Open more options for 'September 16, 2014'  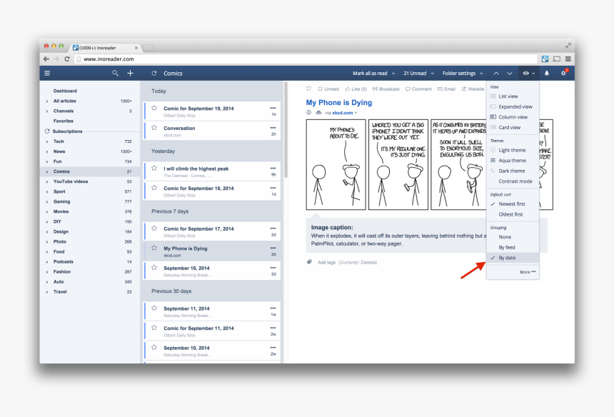pos(273,268)
